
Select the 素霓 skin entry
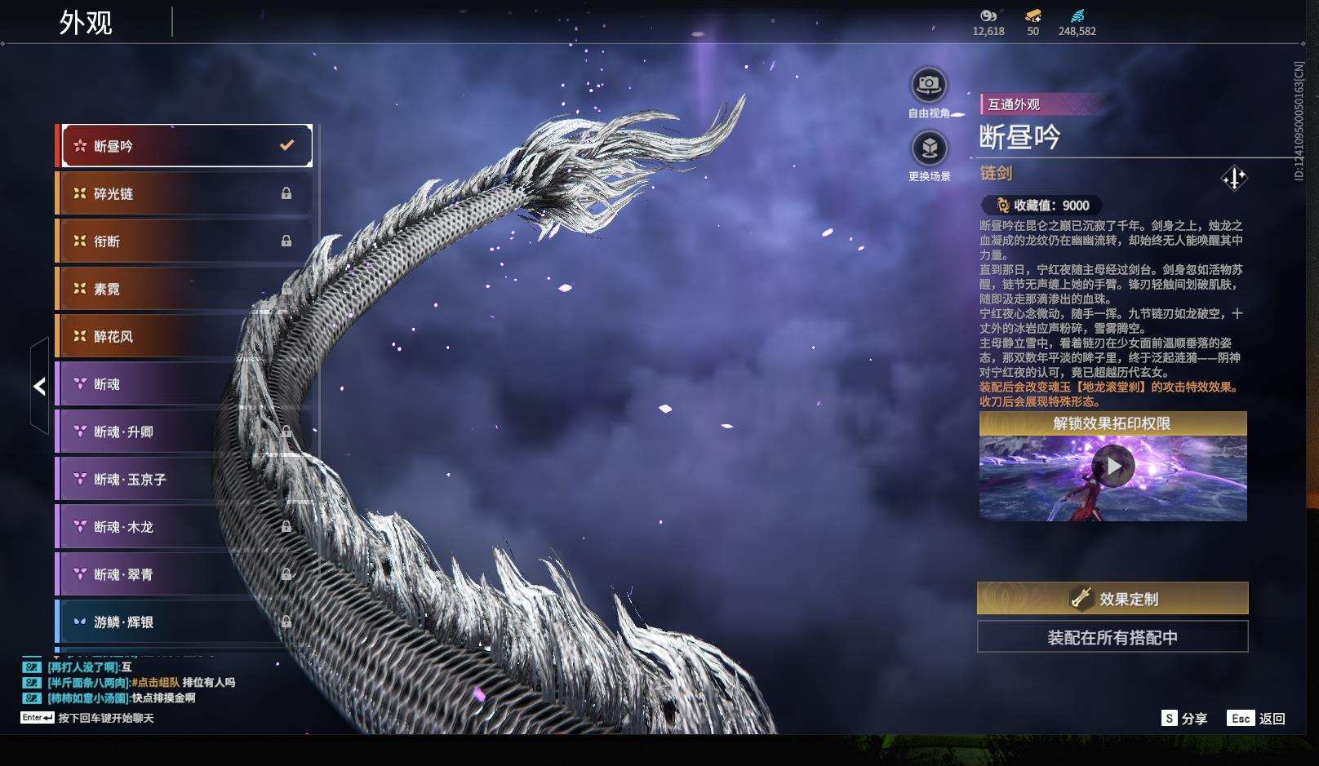(x=185, y=289)
